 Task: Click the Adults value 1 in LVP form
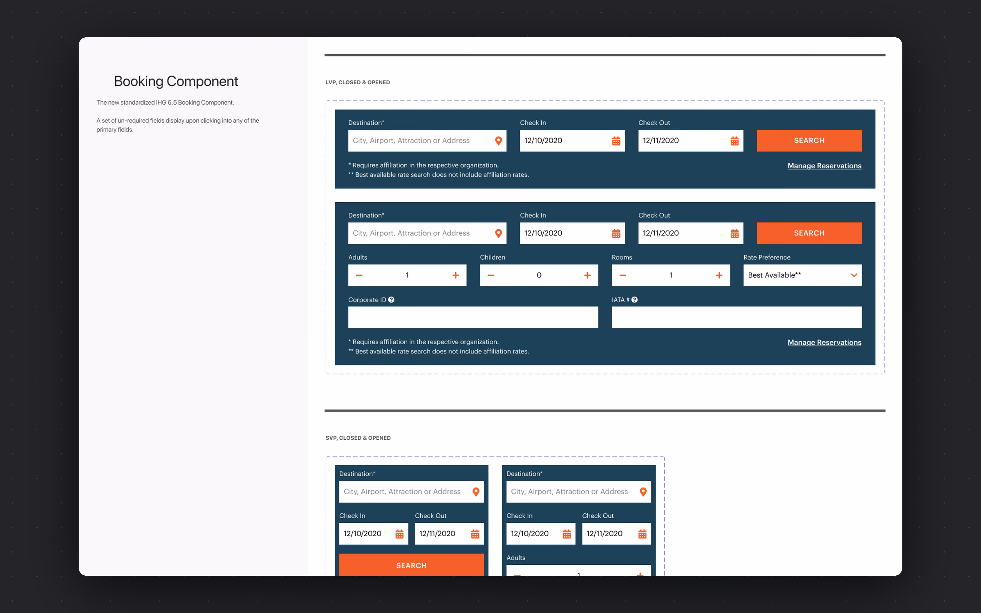[407, 275]
